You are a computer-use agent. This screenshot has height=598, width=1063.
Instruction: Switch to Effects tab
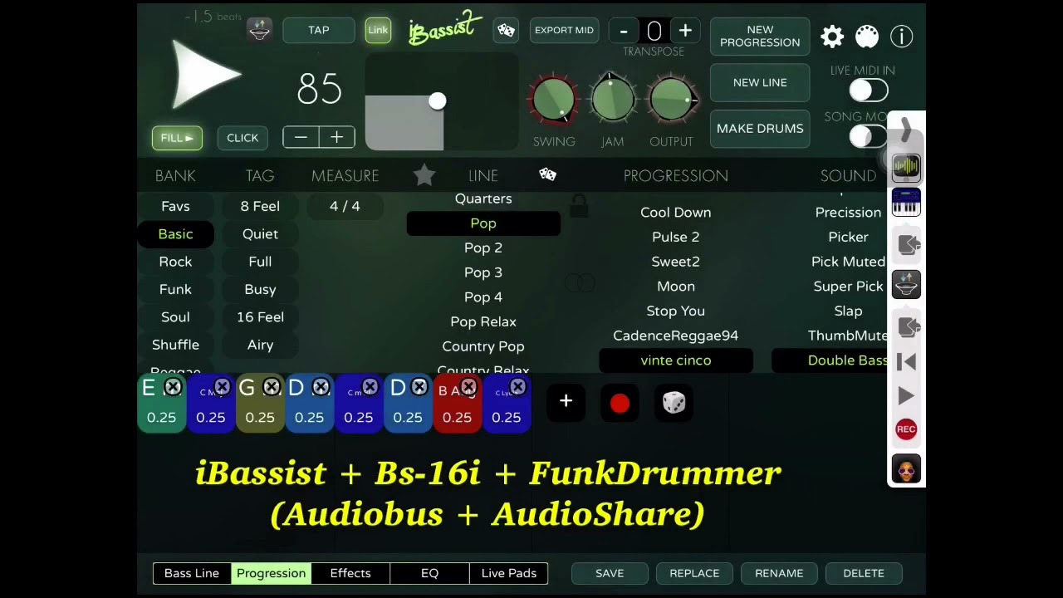click(350, 573)
